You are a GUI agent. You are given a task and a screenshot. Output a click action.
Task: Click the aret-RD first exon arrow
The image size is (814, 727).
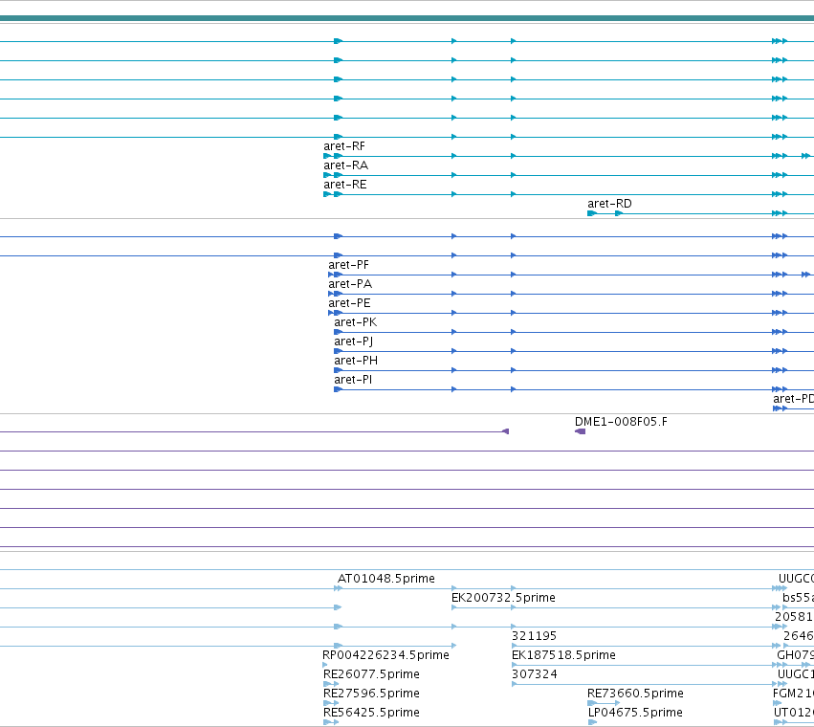point(592,213)
